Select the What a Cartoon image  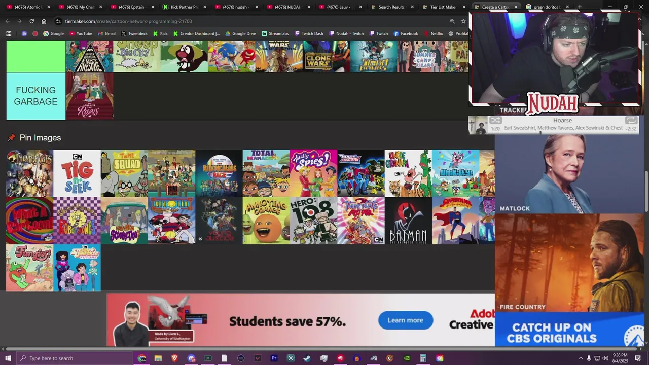(29, 221)
